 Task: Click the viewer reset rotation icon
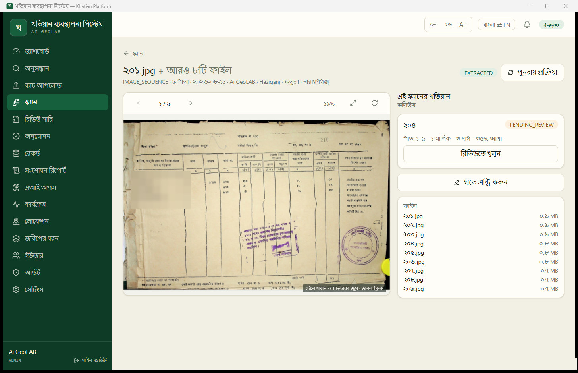tap(374, 103)
